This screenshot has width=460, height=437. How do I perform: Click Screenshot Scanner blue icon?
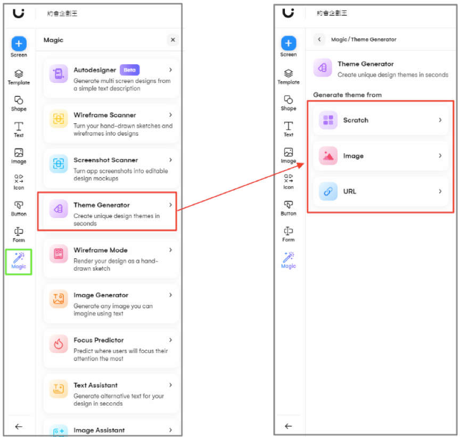tap(59, 163)
